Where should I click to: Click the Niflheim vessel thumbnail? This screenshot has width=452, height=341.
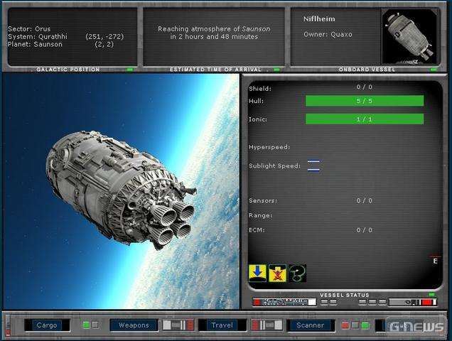click(409, 37)
